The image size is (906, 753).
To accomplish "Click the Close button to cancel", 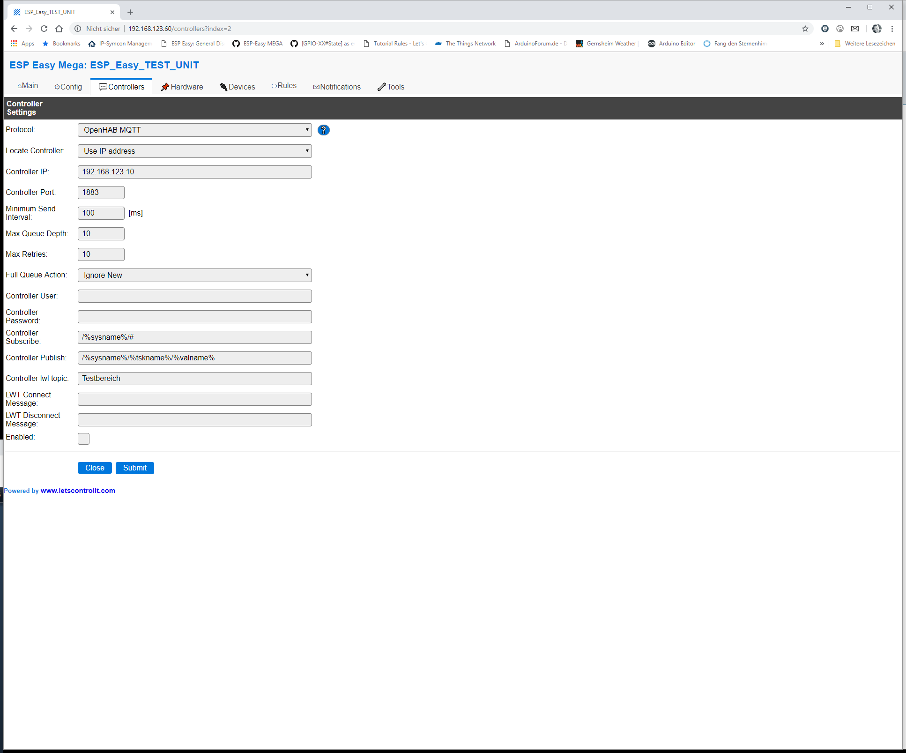I will click(94, 468).
